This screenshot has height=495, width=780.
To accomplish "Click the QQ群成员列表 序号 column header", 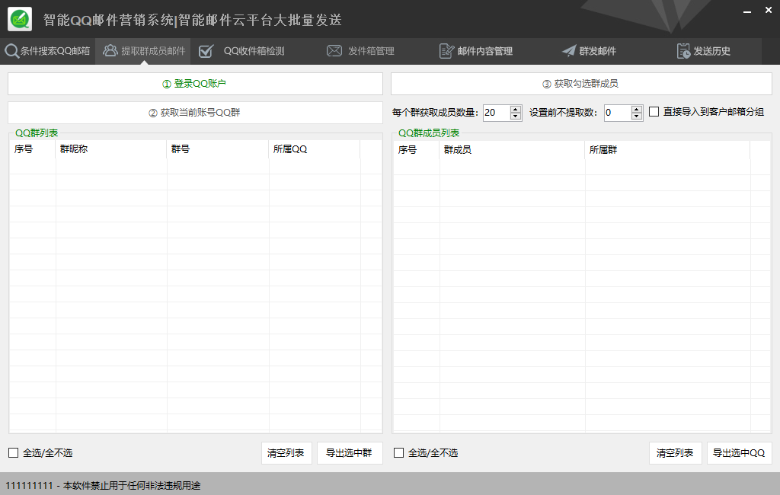I will point(417,150).
